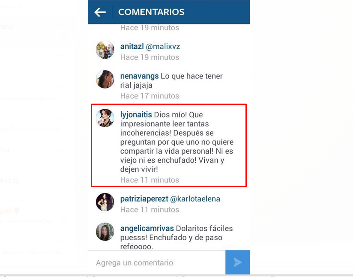Click the patriziaperezt username
The height and width of the screenshot is (277, 353).
tap(144, 199)
